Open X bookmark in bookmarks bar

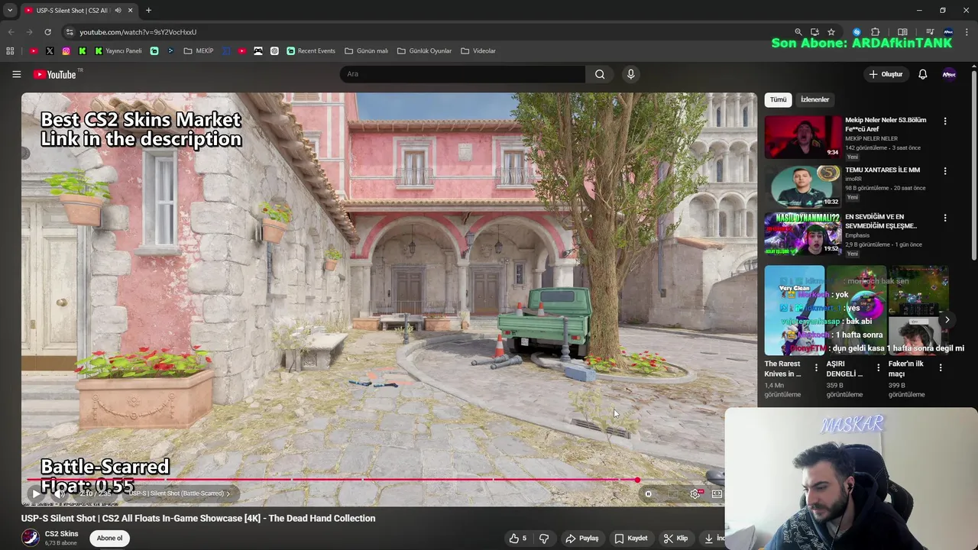click(50, 51)
